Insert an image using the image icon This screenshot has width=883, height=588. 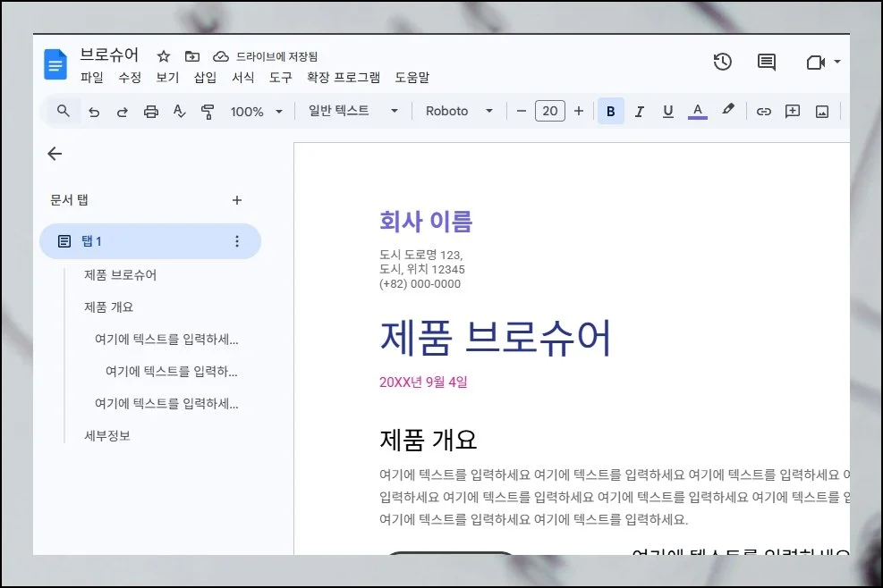(x=820, y=111)
